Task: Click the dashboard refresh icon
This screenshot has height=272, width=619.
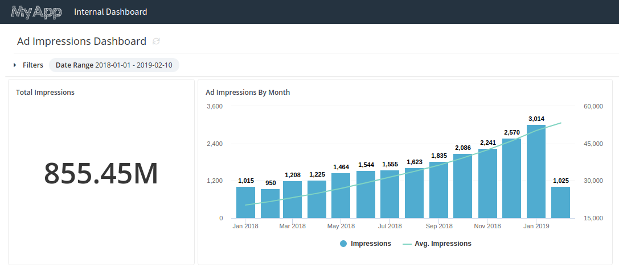Action: 156,41
